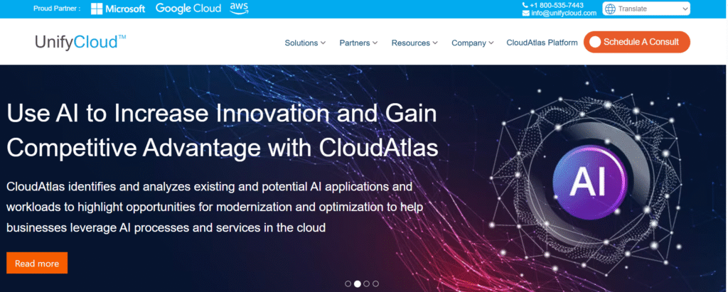
Task: Open the Translate language dropdown
Action: tap(646, 9)
